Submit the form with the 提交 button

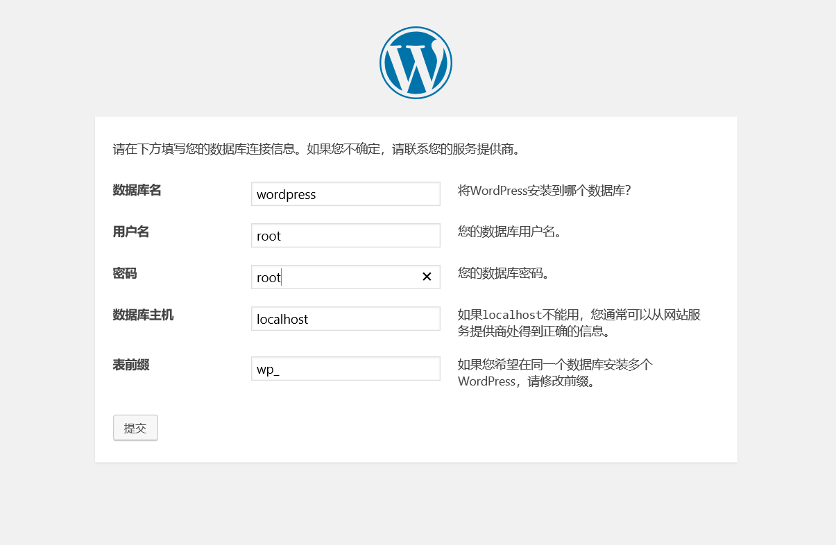[x=135, y=428]
